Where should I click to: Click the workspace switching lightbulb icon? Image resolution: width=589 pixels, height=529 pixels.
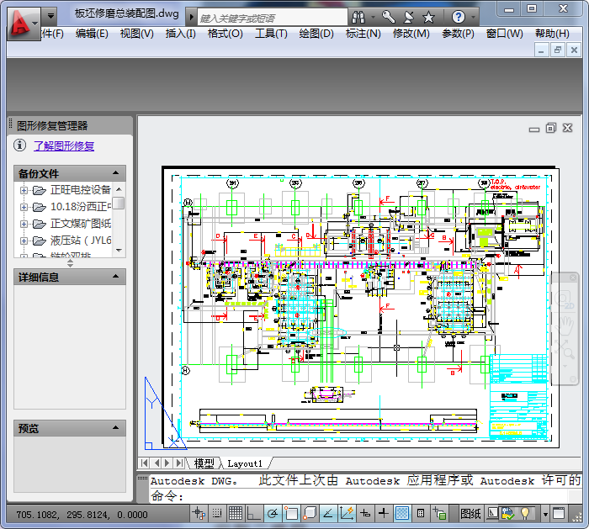click(x=527, y=513)
